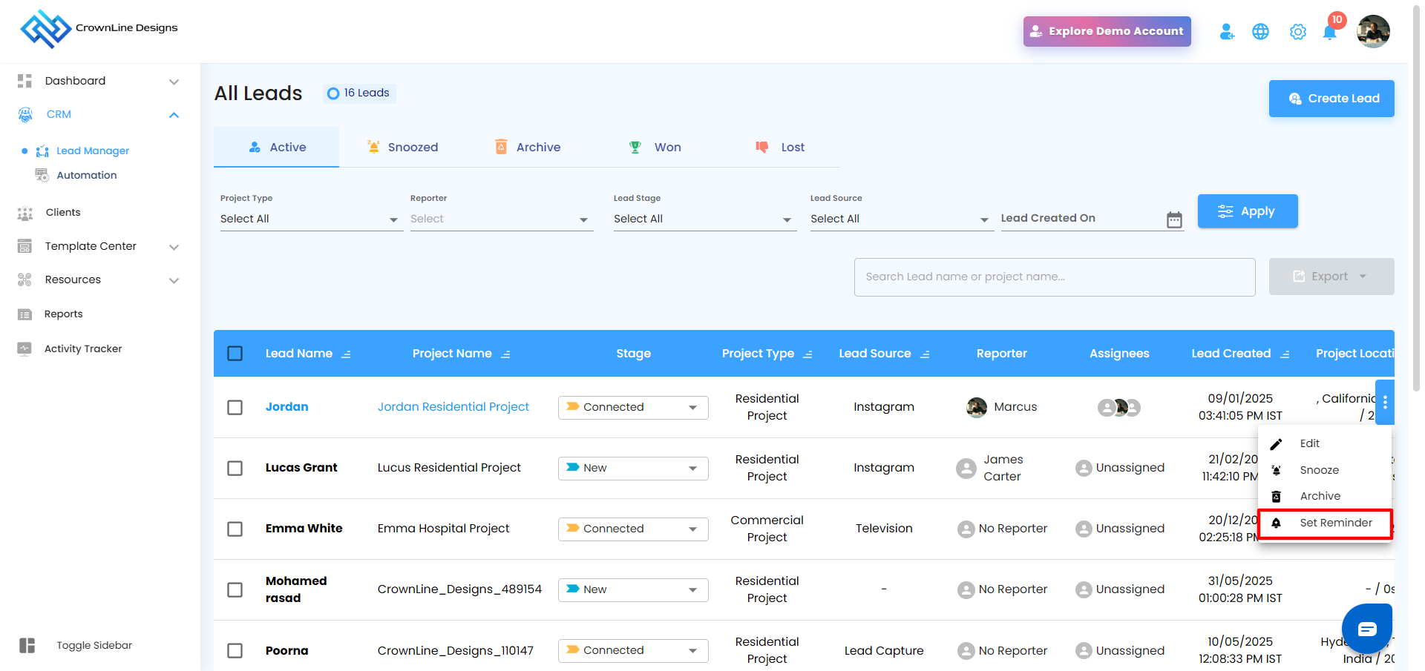Open the chat support bubble
This screenshot has width=1425, height=671.
point(1366,629)
